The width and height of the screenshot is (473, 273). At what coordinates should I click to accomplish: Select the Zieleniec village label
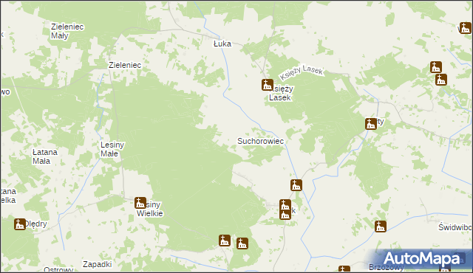[x=125, y=65]
